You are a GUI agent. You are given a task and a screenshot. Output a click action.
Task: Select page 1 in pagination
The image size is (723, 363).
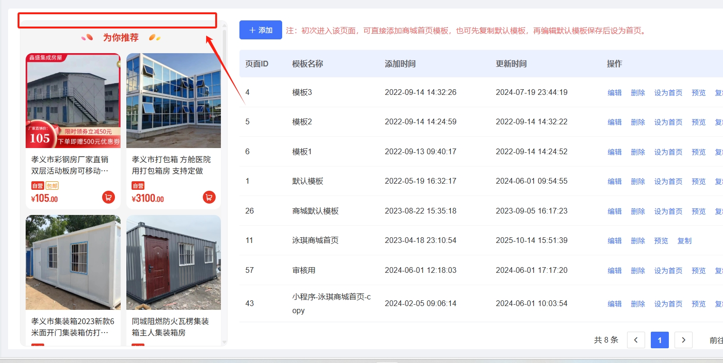pos(659,340)
